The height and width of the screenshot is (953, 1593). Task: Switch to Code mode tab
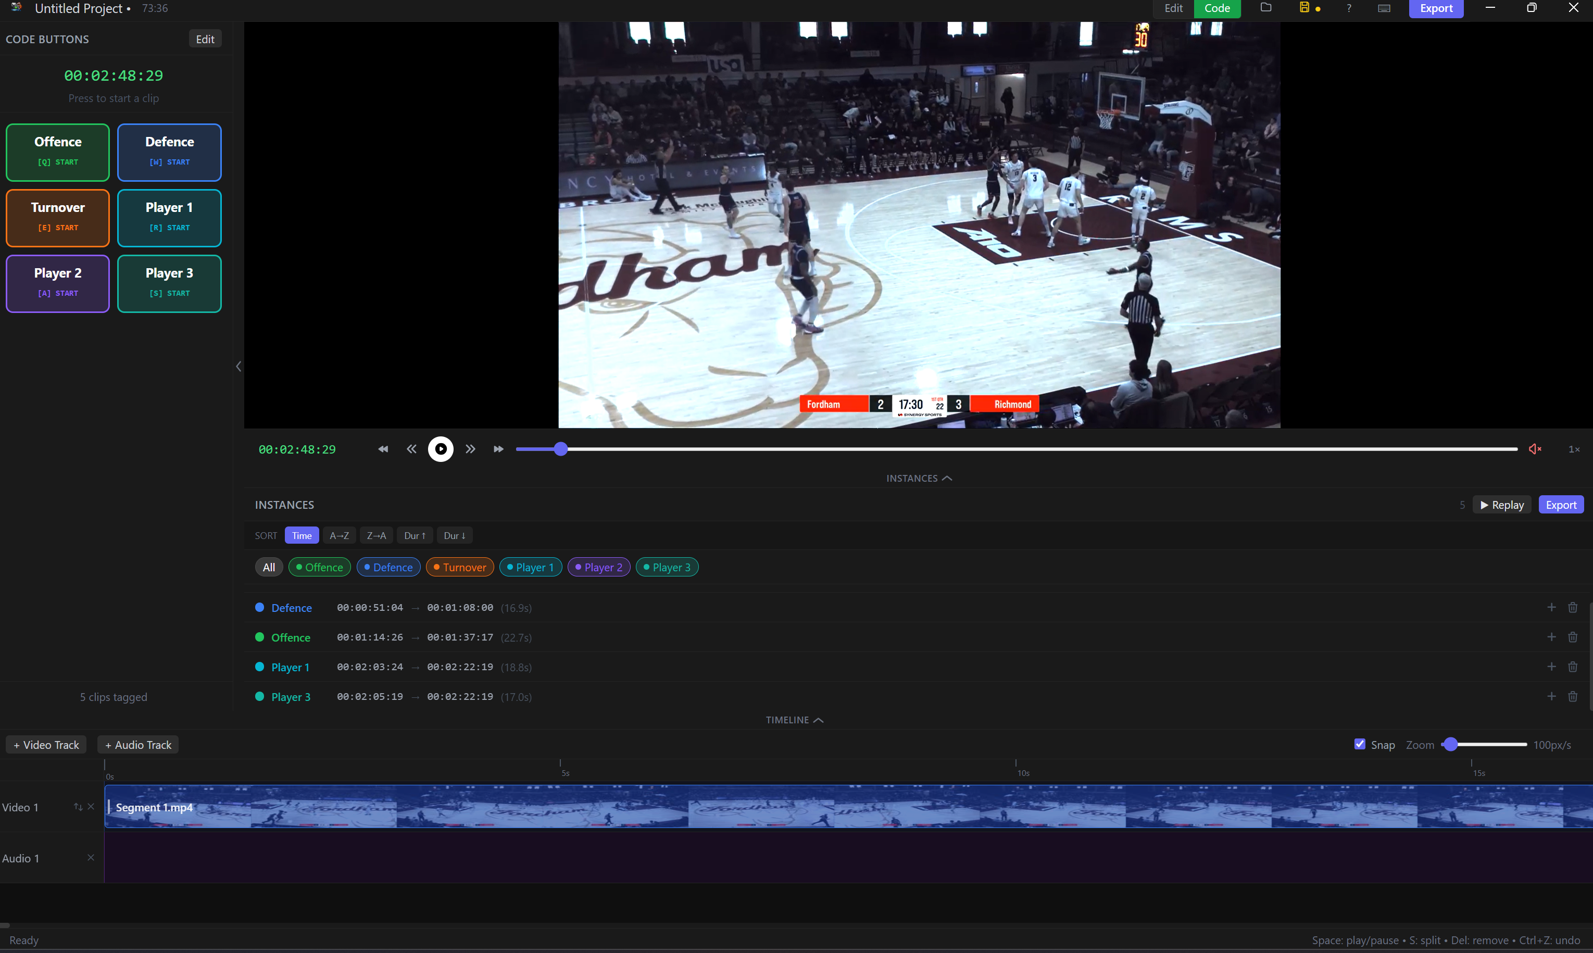1216,8
